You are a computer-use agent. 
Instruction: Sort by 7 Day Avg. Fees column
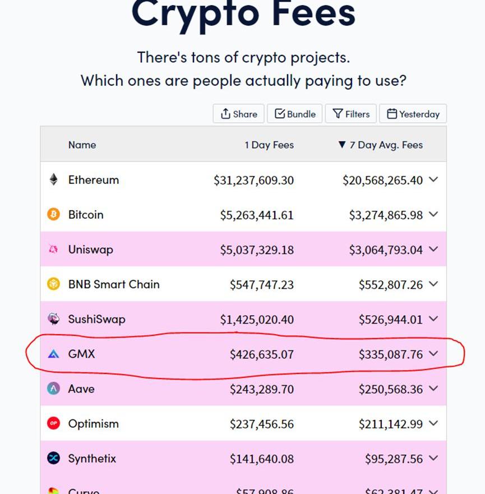[381, 145]
